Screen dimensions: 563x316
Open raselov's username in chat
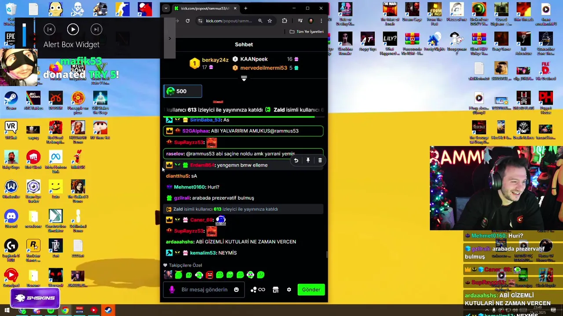[175, 154]
